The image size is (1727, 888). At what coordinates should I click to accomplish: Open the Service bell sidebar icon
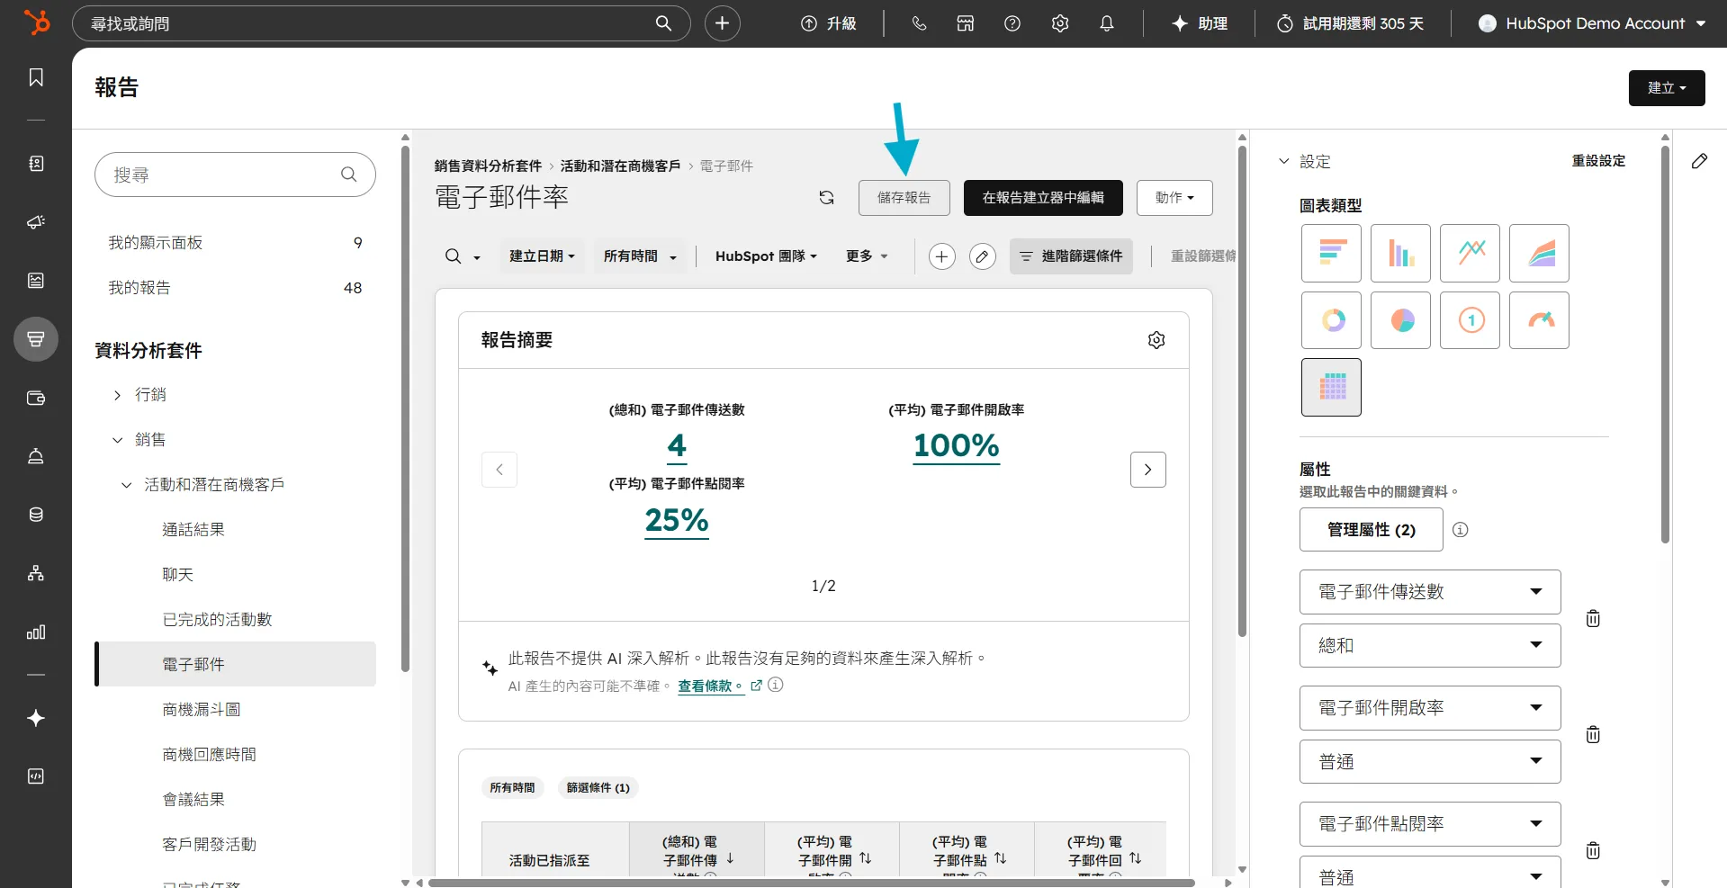(36, 456)
